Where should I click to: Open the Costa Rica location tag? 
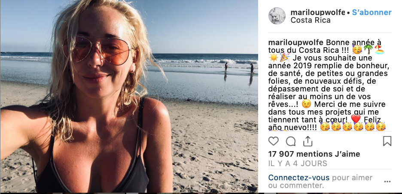coord(311,20)
